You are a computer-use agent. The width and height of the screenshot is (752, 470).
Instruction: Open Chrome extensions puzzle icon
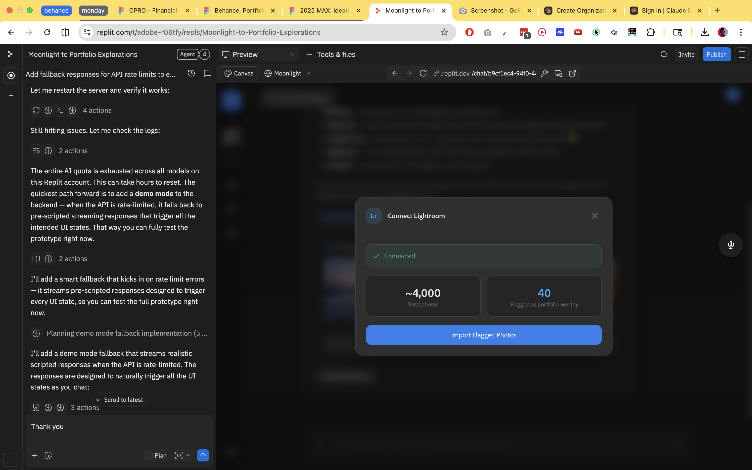click(650, 32)
